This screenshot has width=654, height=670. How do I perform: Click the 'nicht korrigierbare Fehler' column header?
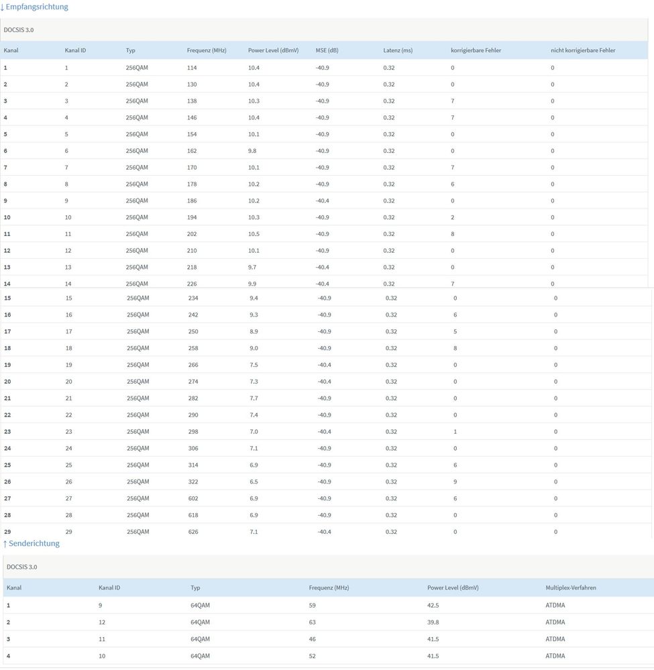583,50
